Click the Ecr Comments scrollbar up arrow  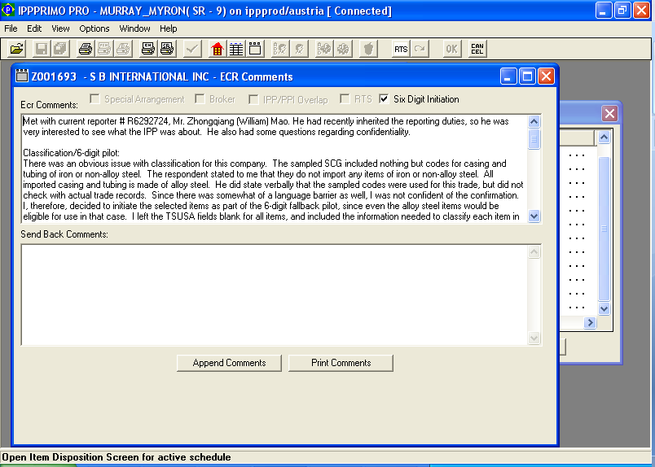(534, 121)
